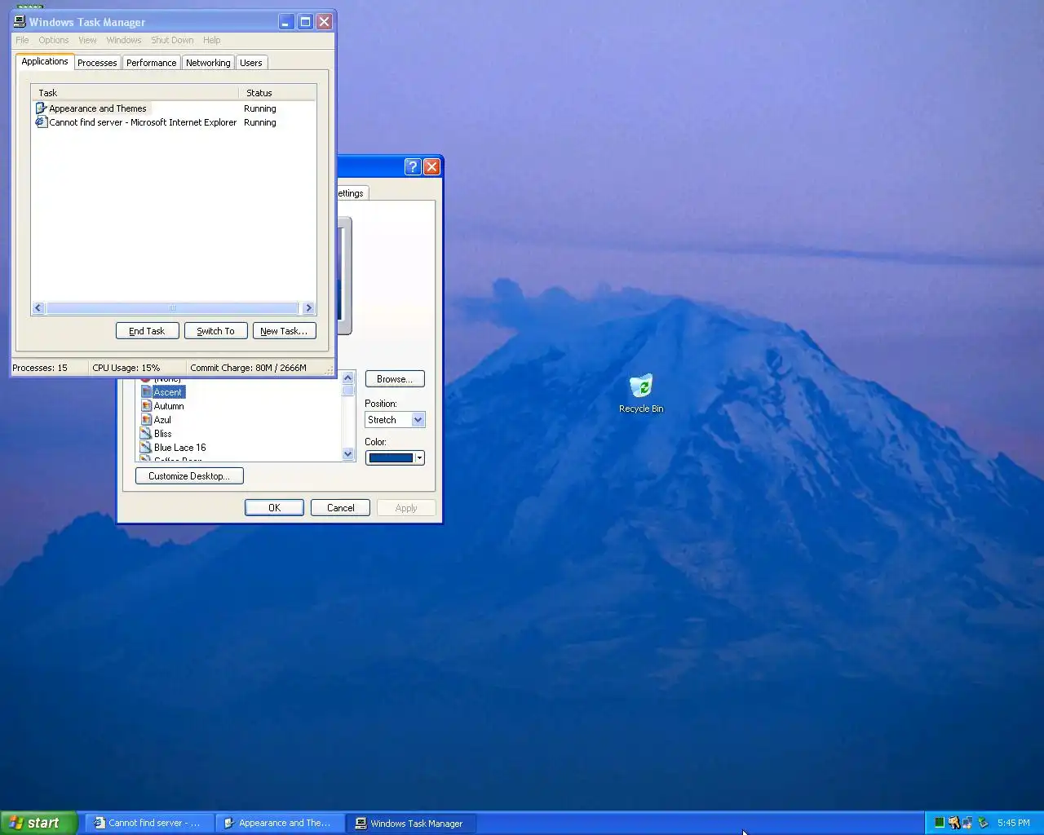Screen dimensions: 1044x835
Task: Switch to the Performance tab
Action: [x=151, y=63]
